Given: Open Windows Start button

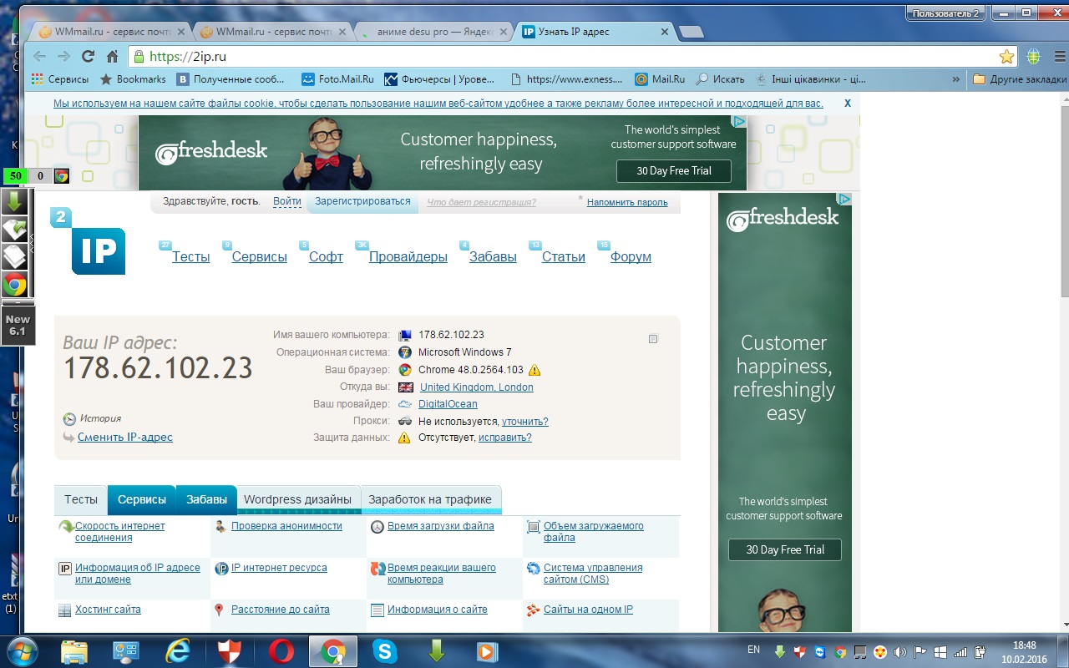Looking at the screenshot, I should (x=22, y=651).
